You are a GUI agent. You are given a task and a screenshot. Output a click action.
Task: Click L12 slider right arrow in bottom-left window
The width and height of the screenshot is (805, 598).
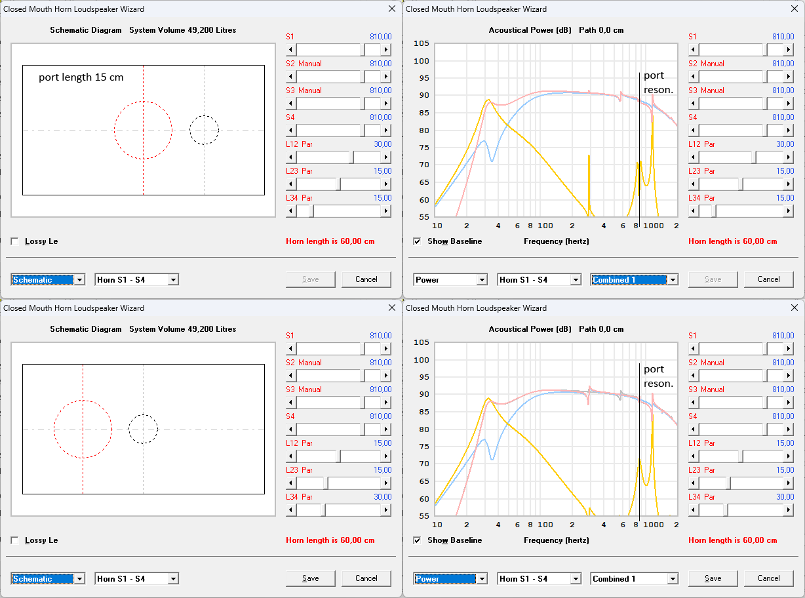(386, 456)
